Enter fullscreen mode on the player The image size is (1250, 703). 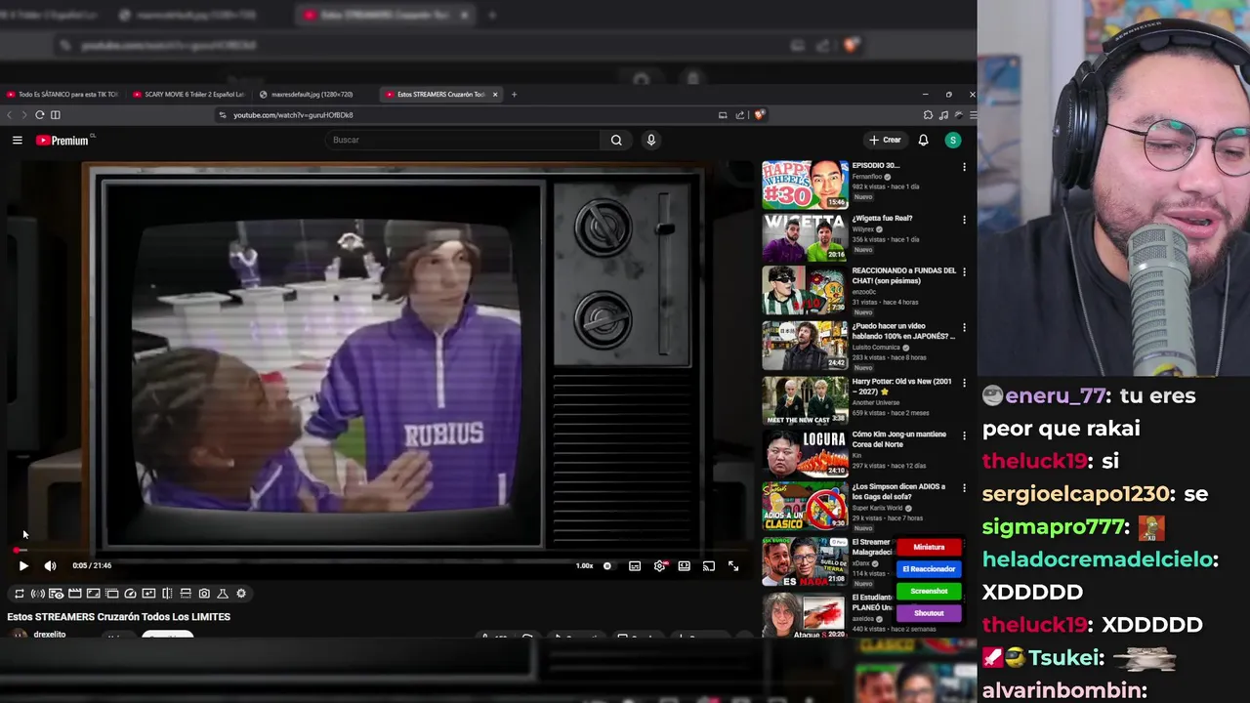tap(733, 565)
